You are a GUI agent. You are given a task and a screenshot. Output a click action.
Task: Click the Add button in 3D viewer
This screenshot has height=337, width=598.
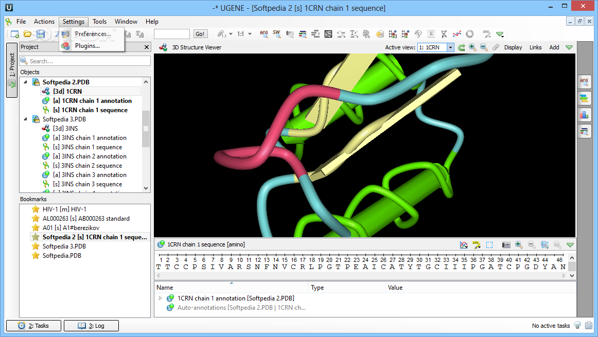pos(554,47)
